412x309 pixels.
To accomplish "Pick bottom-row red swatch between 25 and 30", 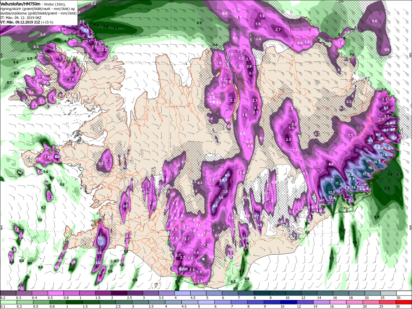I will [x=388, y=302].
